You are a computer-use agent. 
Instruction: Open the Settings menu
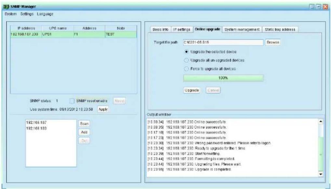[27, 14]
